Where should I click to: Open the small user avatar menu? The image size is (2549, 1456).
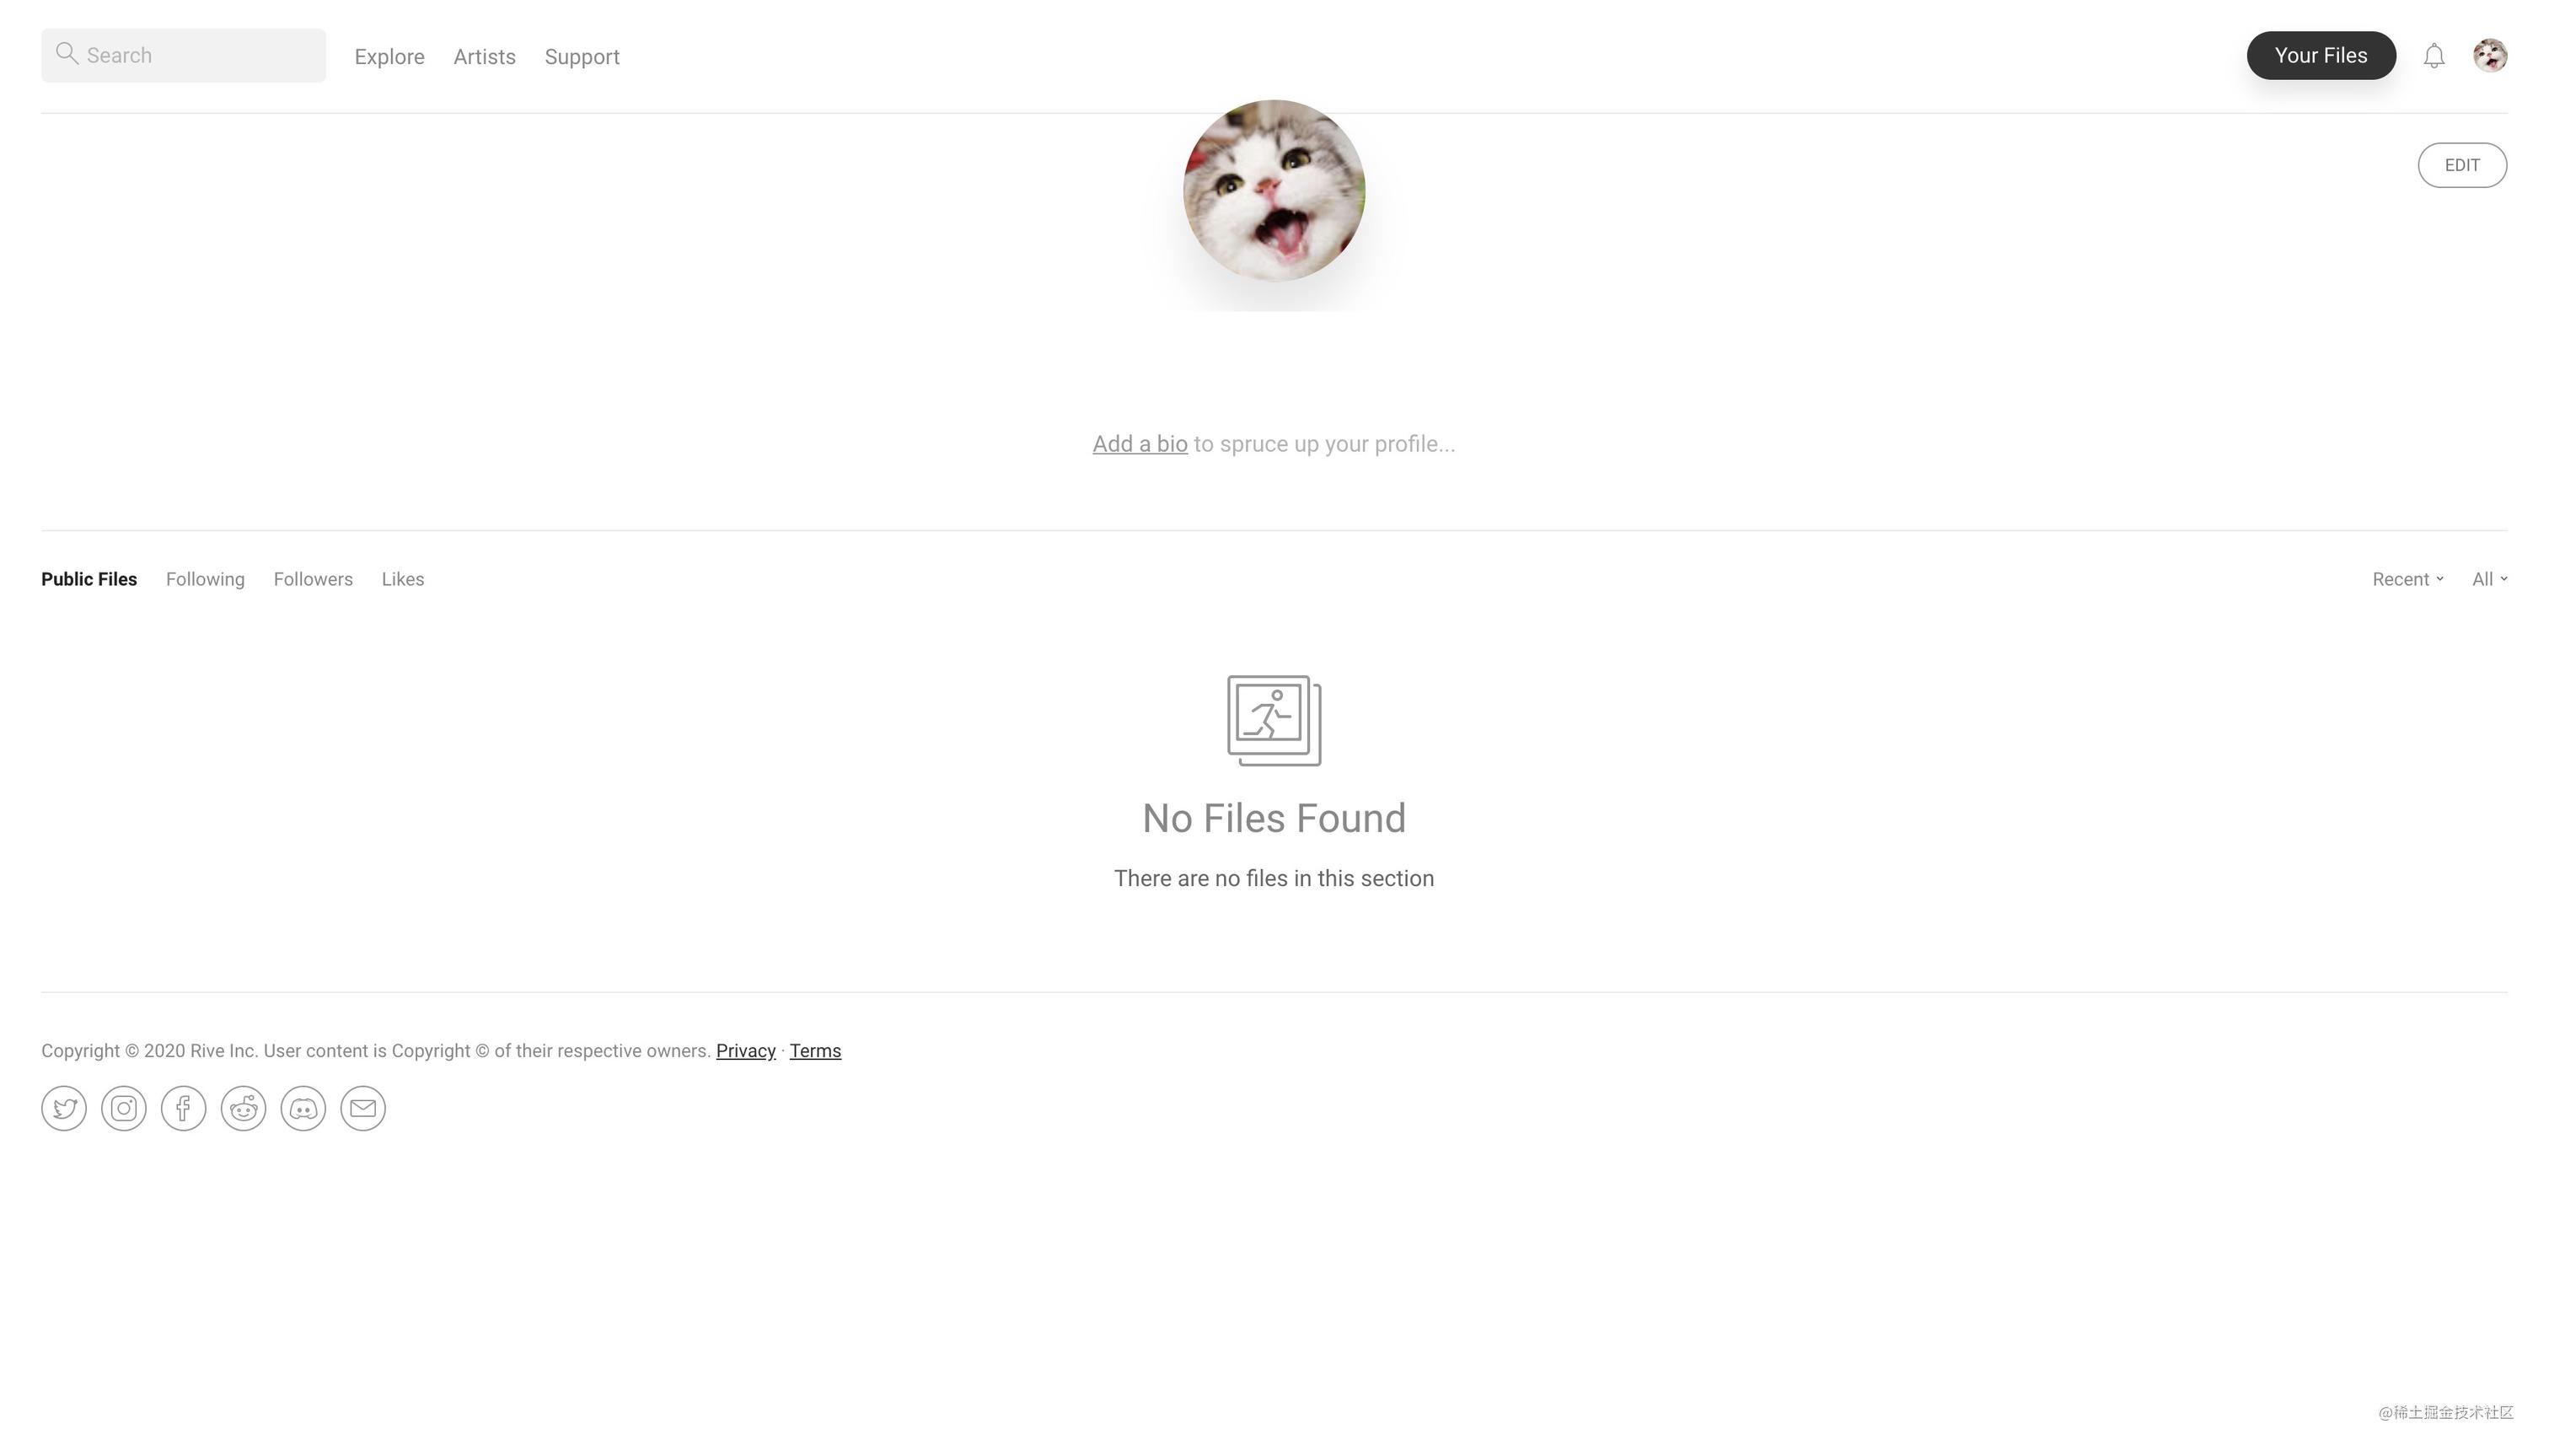2490,55
